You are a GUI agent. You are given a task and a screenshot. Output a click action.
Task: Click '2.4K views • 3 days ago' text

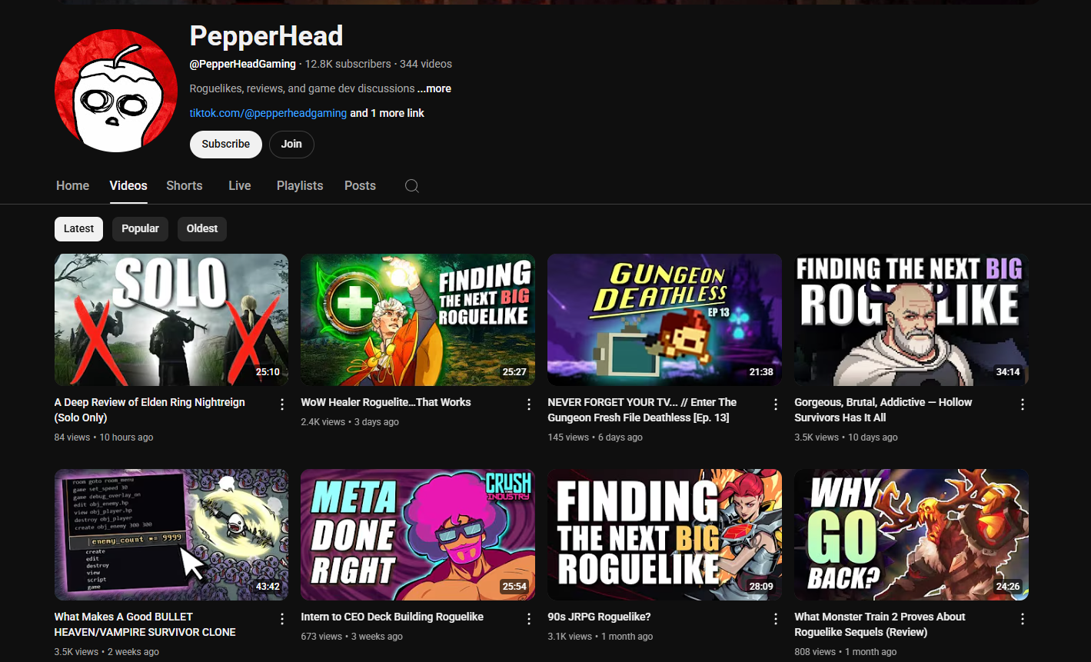350,422
